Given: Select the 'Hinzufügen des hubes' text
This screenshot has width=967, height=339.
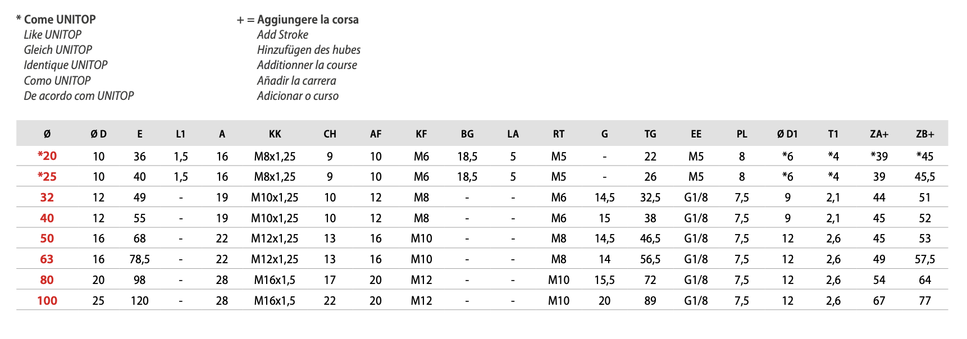Looking at the screenshot, I should [309, 50].
